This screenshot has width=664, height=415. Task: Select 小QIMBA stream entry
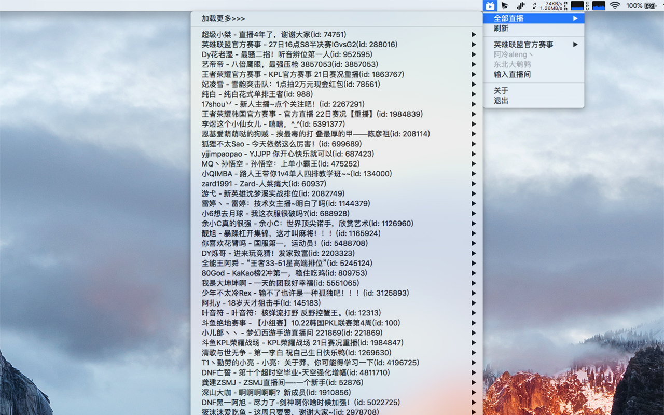[337, 174]
